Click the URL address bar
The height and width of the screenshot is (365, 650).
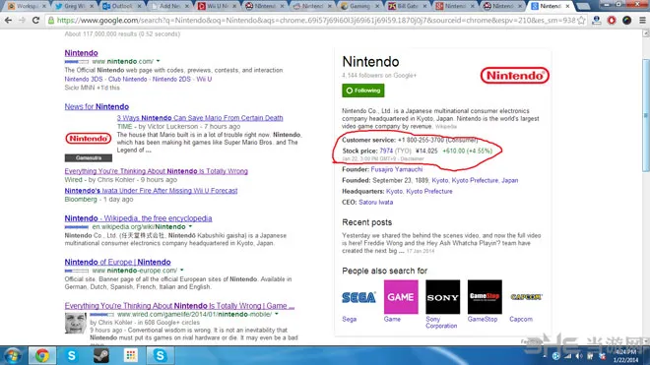coord(315,20)
